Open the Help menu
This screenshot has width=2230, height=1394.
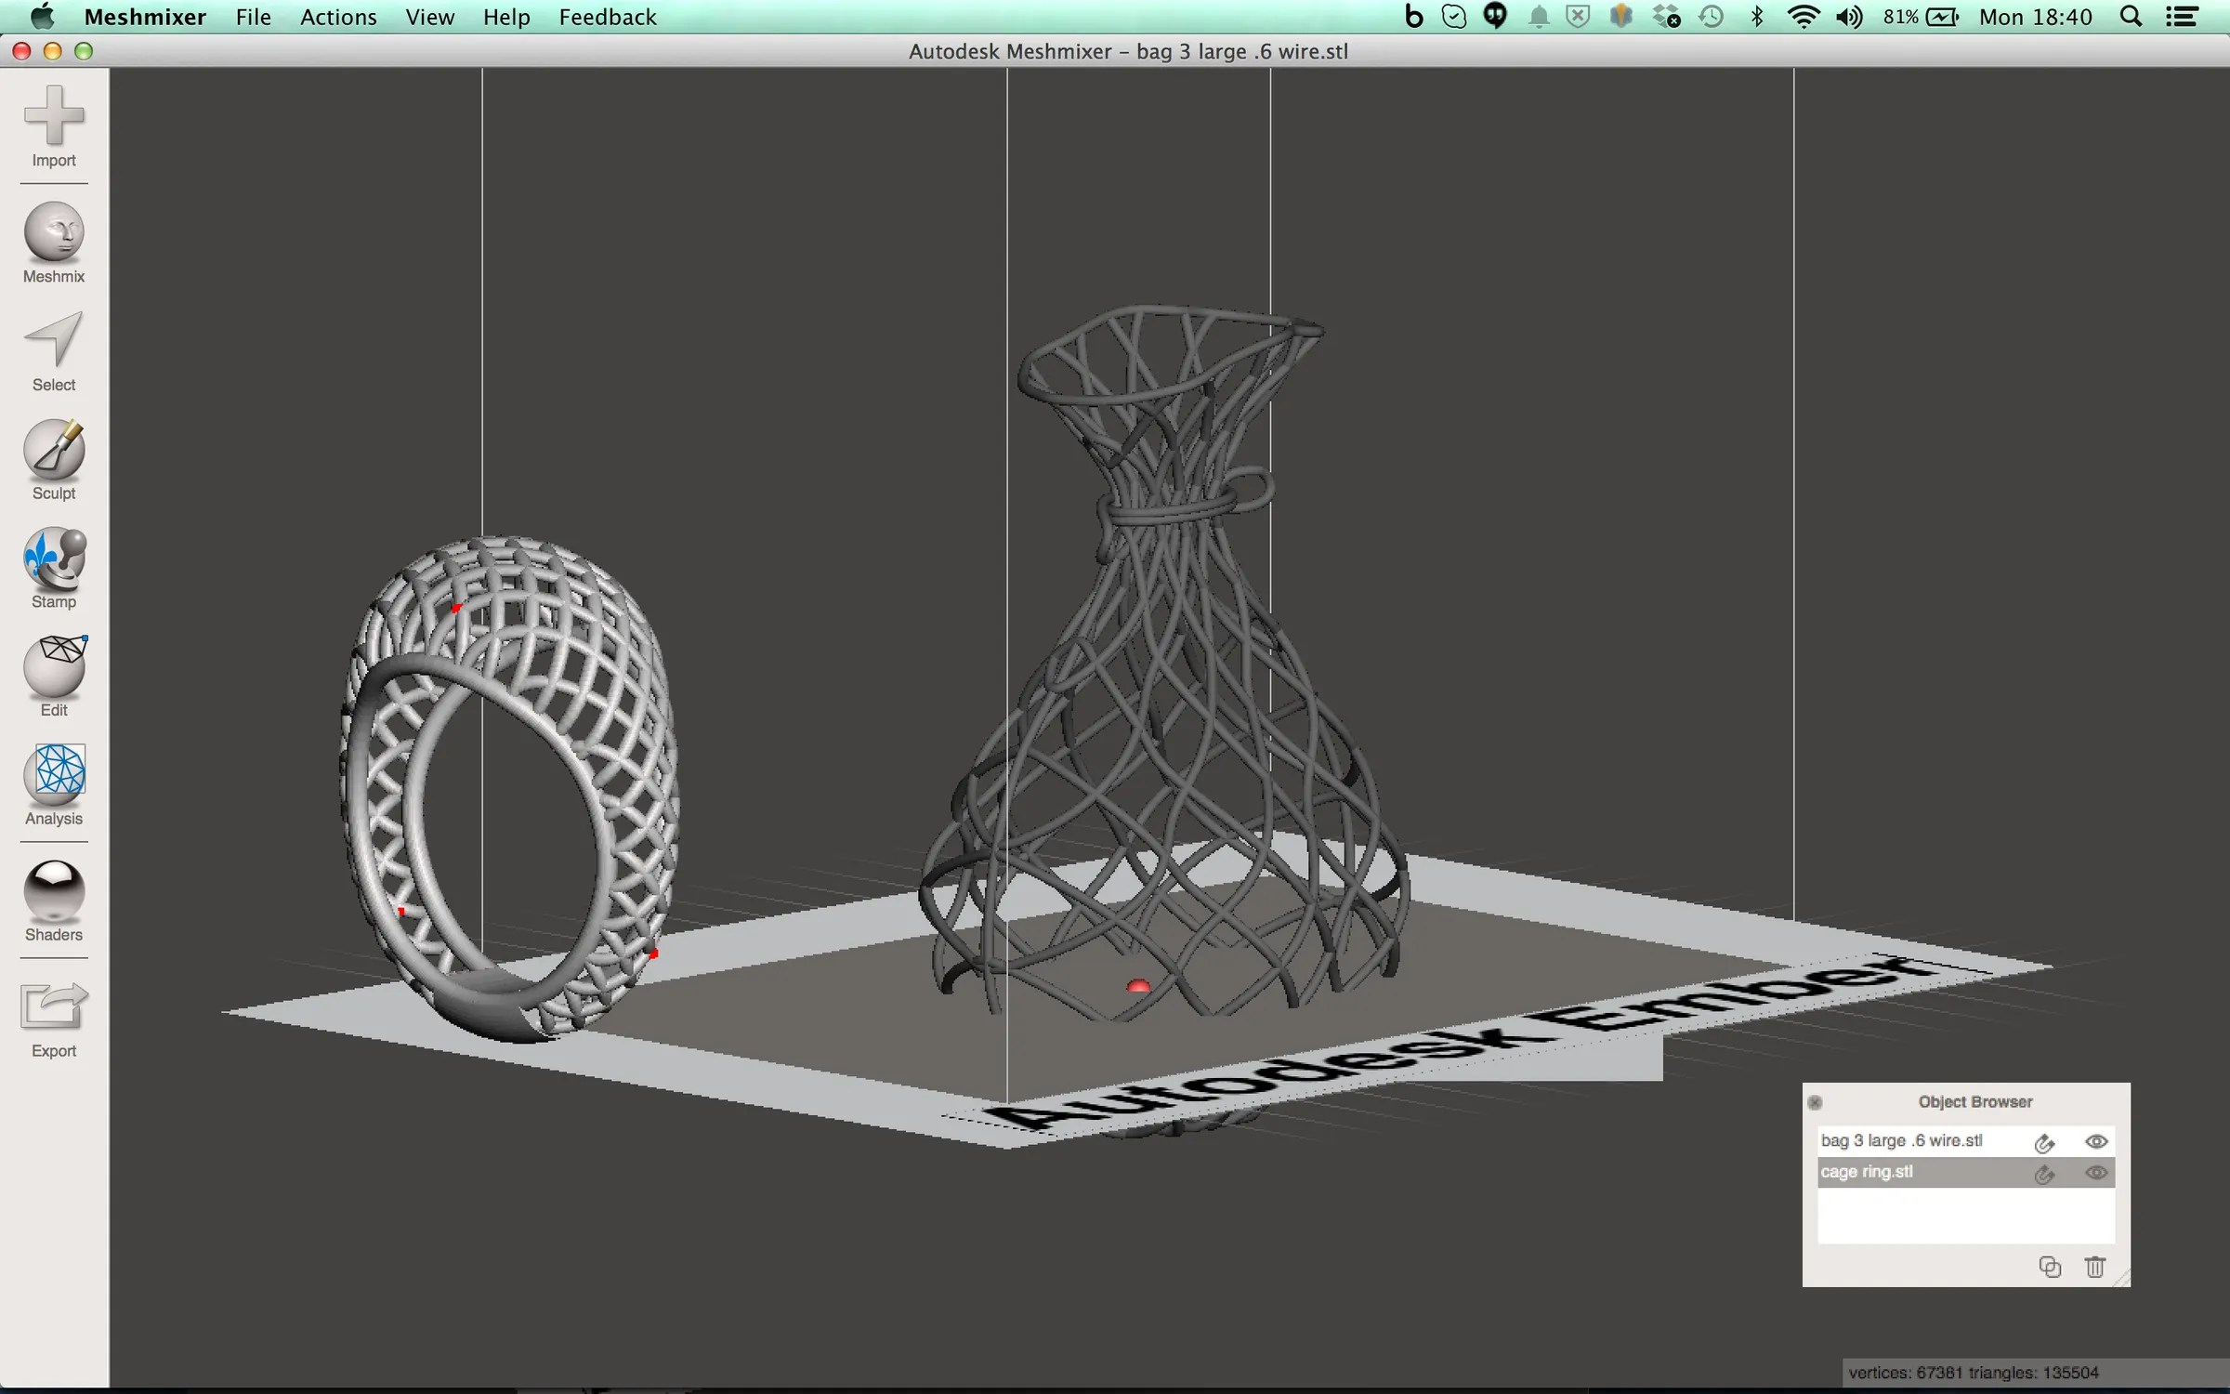(x=506, y=17)
